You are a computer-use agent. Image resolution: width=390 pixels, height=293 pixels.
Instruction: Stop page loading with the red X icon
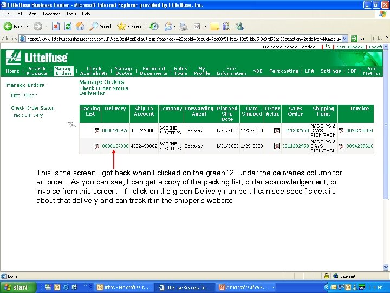(56, 26)
